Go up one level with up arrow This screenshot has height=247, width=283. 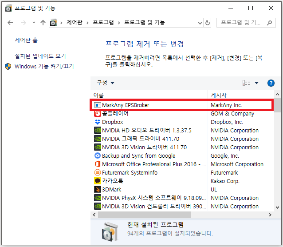click(43, 23)
